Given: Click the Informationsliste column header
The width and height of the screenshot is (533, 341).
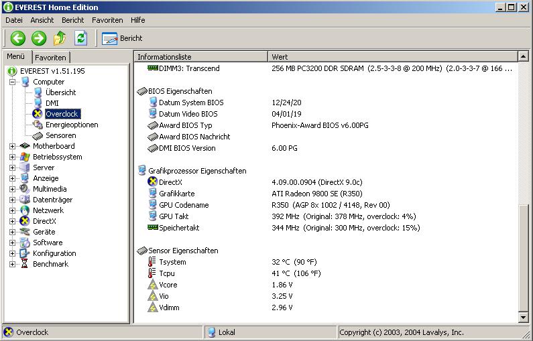Looking at the screenshot, I should click(201, 57).
